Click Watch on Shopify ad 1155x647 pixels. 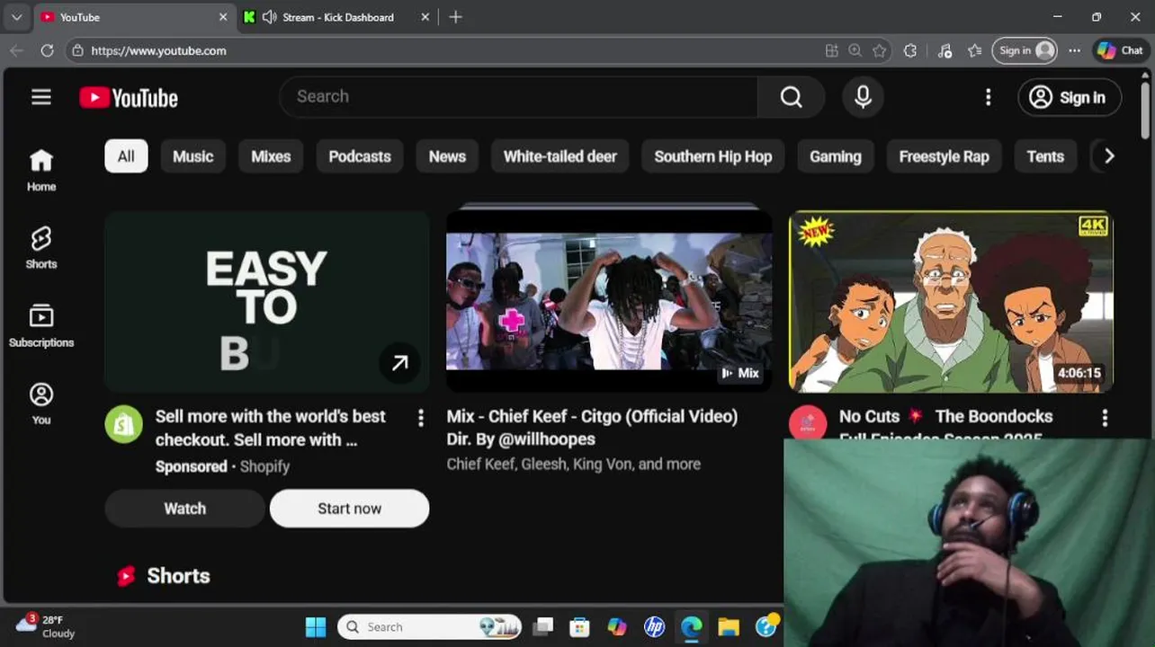point(184,509)
